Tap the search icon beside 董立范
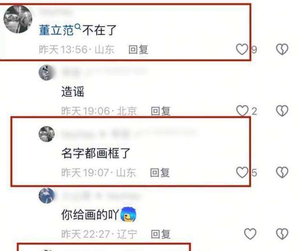The width and height of the screenshot is (298, 251). [x=78, y=27]
